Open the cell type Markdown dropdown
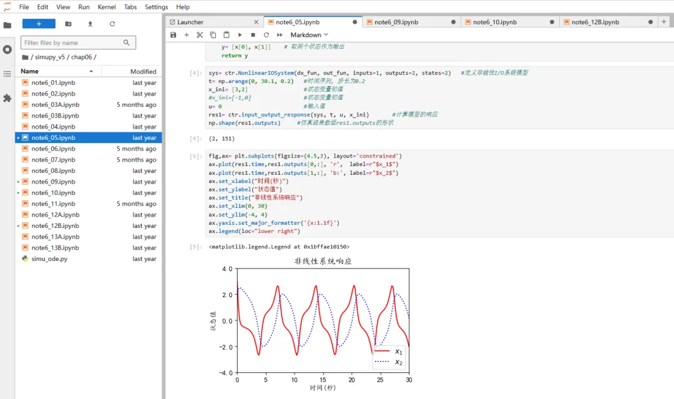This screenshot has width=674, height=399. coord(309,35)
